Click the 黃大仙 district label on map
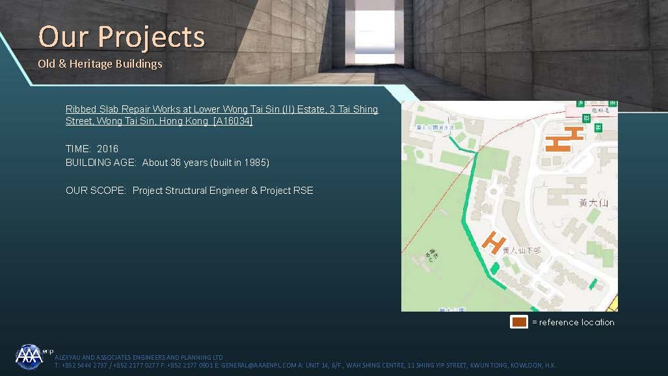Image resolution: width=668 pixels, height=376 pixels. point(593,204)
